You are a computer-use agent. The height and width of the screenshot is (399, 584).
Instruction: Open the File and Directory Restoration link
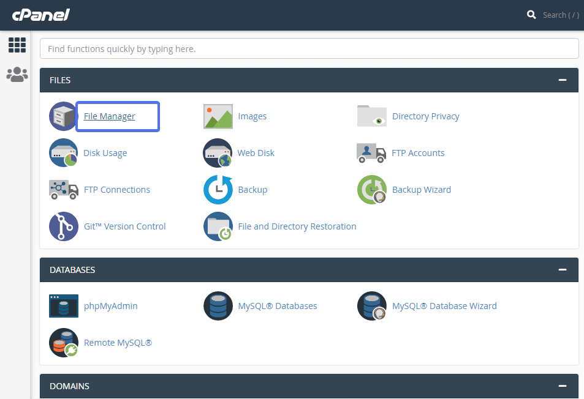click(x=297, y=226)
